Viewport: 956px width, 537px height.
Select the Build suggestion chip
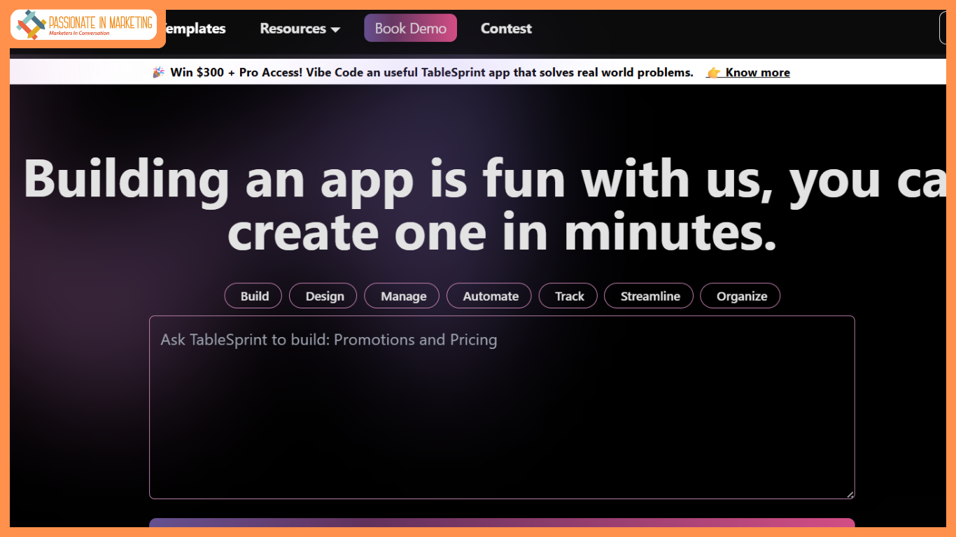tap(254, 296)
